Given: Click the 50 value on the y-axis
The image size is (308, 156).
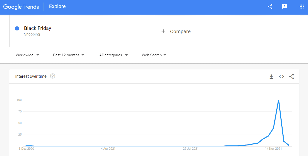Looking at the screenshot, I should click(x=20, y=123).
